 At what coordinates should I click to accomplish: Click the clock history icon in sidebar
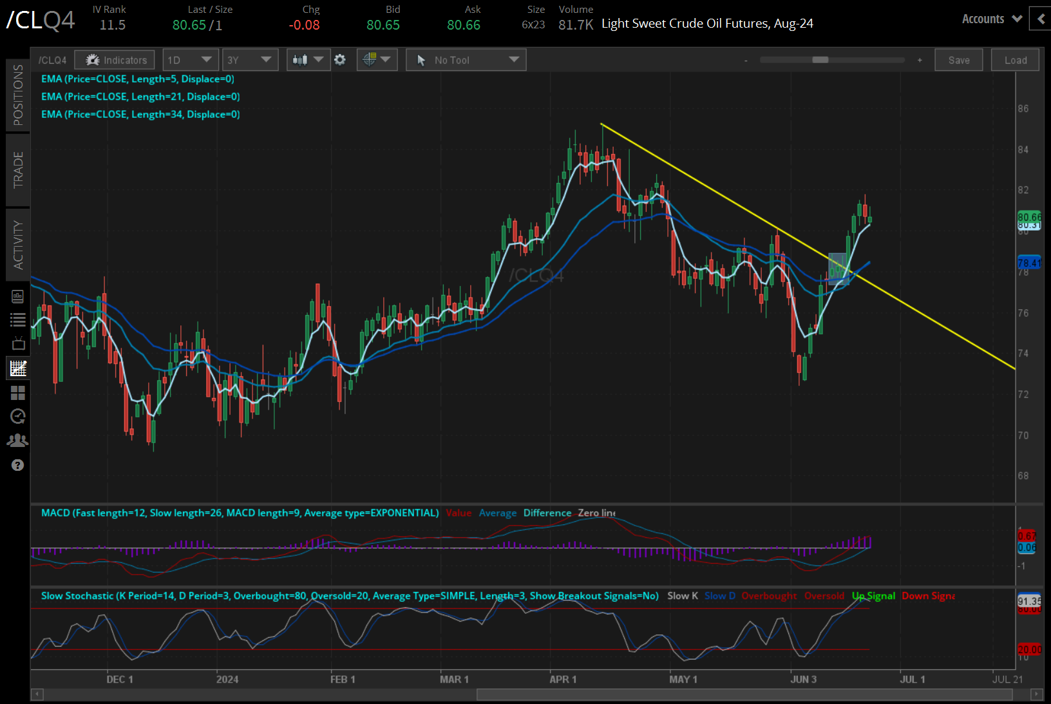[x=18, y=417]
